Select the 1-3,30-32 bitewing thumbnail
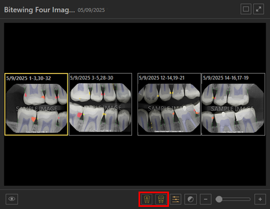Viewport: 270px width, 209px height. pos(36,104)
